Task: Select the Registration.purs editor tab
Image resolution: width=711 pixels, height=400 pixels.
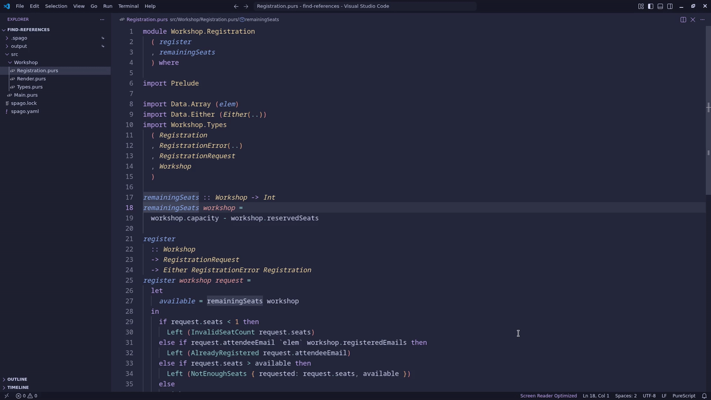Action: click(147, 19)
